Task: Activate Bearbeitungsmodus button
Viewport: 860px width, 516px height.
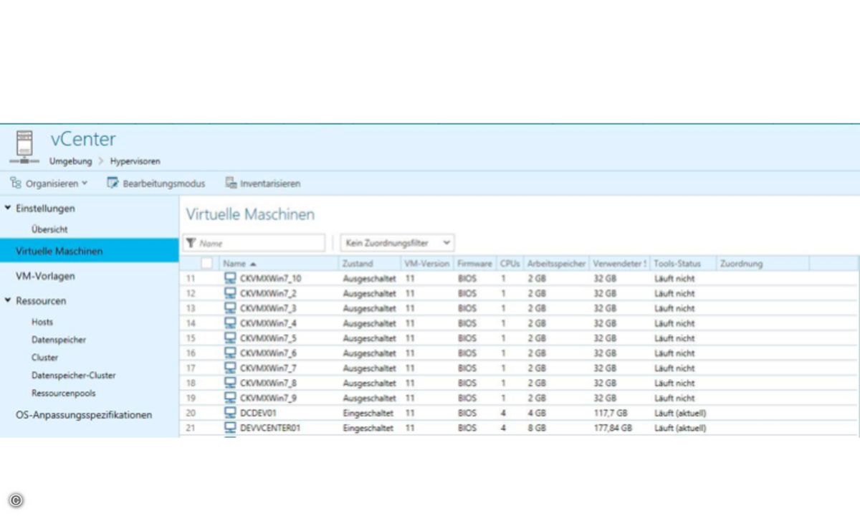Action: [x=156, y=183]
